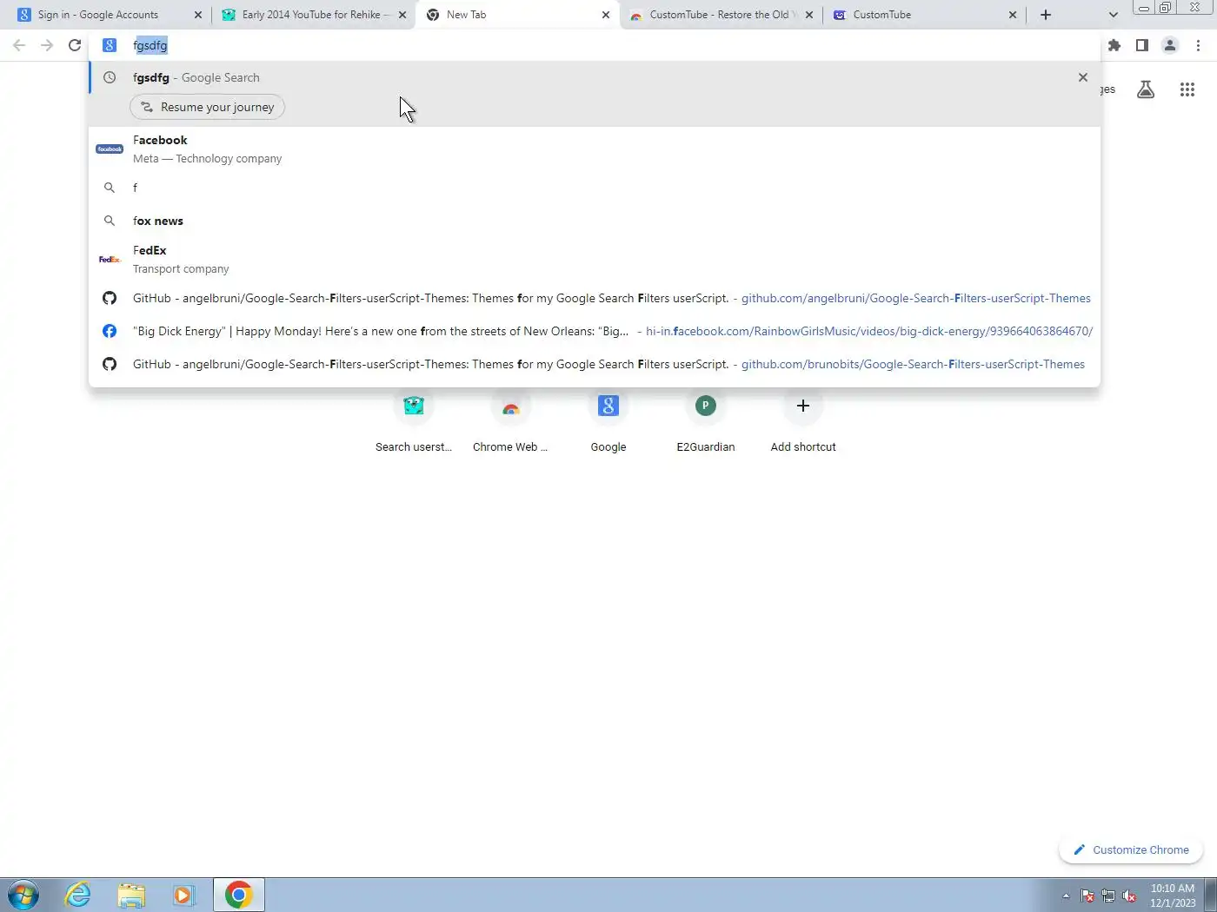Open the Search Labs flask icon
Screen dimensions: 1217x912
(x=1146, y=89)
